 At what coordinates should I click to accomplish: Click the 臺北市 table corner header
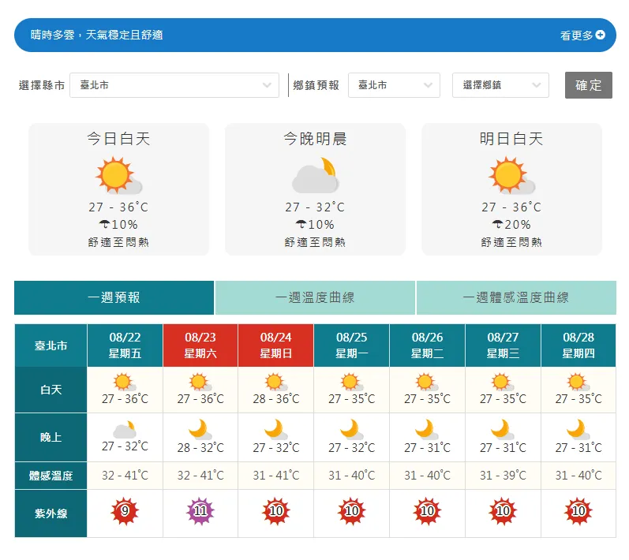click(51, 345)
